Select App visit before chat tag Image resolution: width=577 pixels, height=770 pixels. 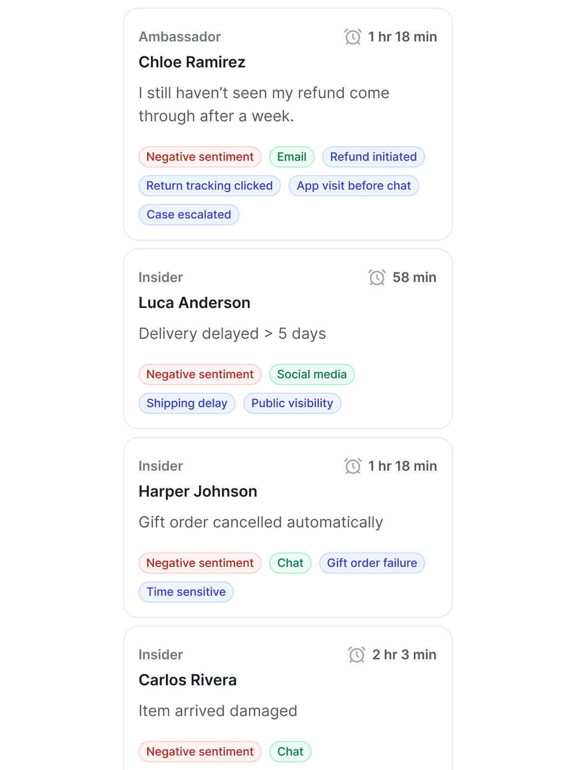click(353, 186)
